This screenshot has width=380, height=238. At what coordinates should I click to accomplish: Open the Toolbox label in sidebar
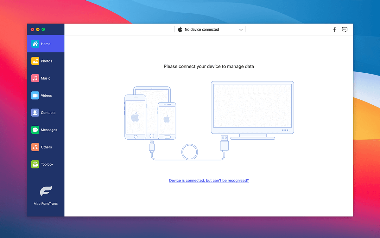[47, 164]
